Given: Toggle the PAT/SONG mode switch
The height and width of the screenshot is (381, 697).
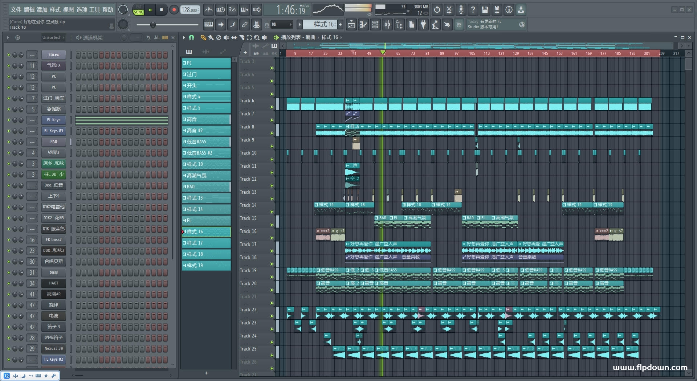Looking at the screenshot, I should point(138,10).
